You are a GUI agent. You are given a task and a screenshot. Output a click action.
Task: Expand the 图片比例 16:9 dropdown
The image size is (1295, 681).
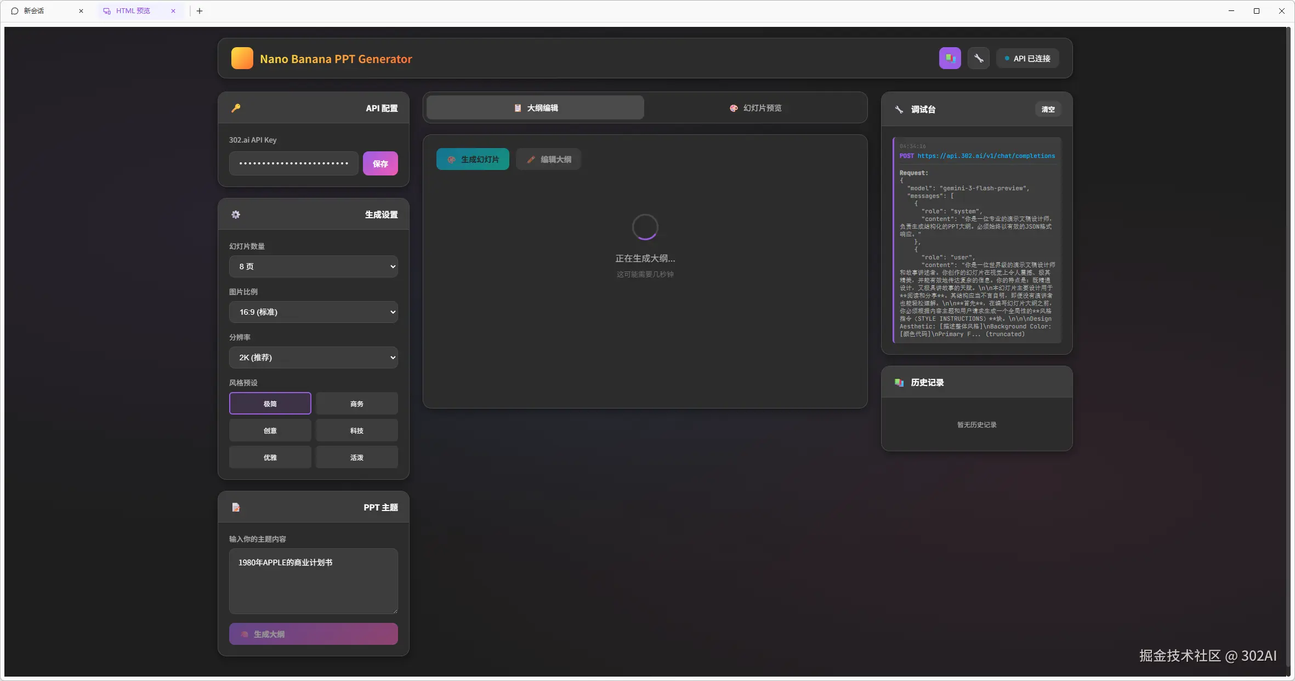[313, 312]
